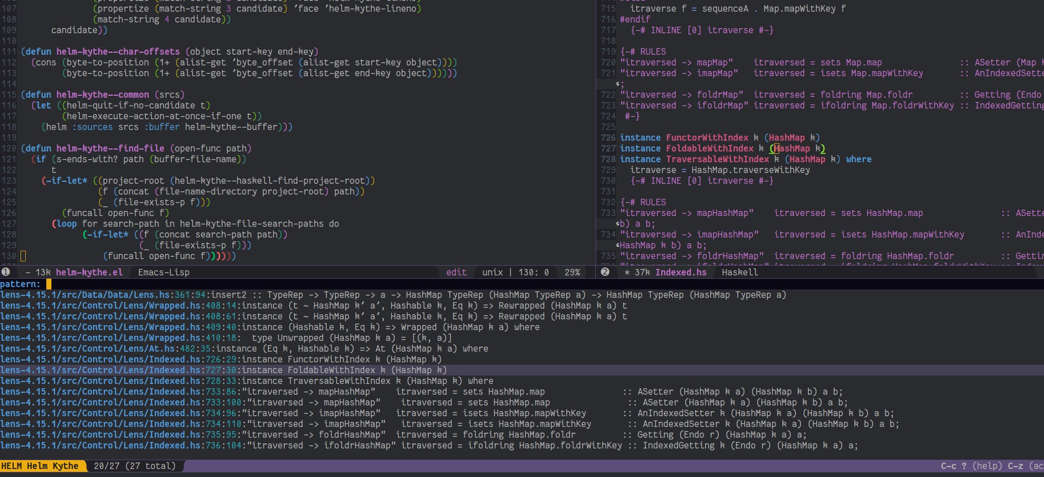The width and height of the screenshot is (1044, 477).
Task: Click '{-# RULES' on line 719
Action: 643,51
